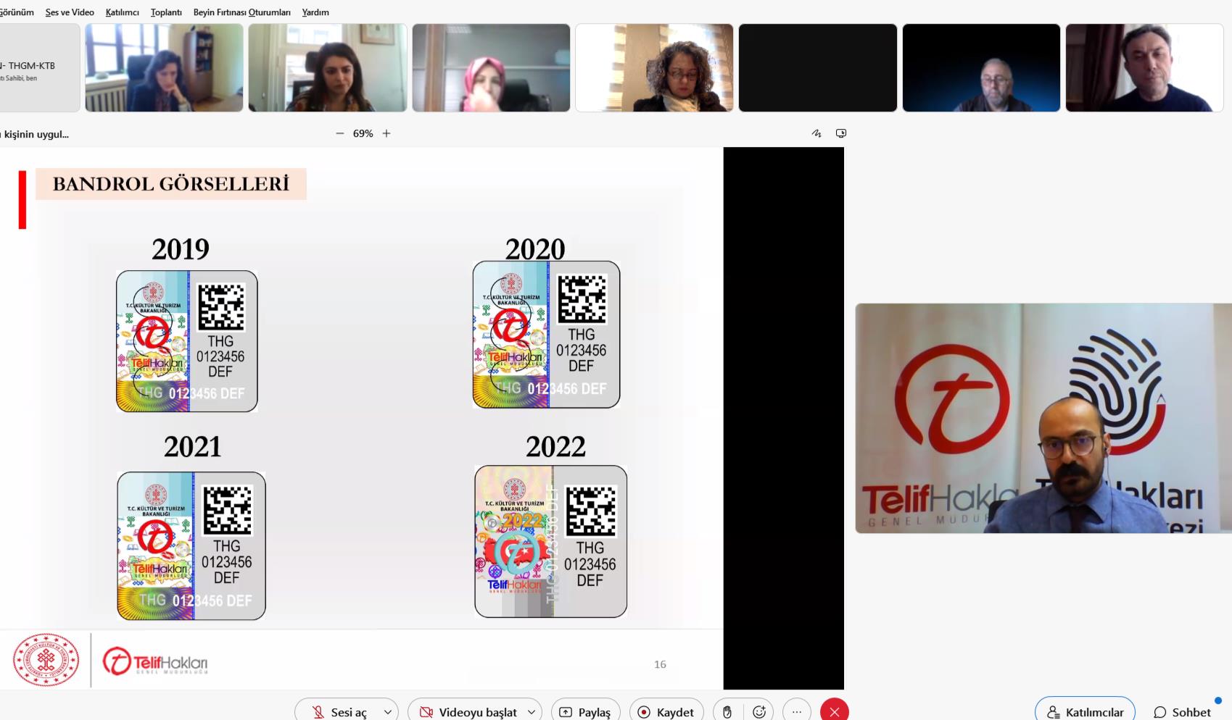The width and height of the screenshot is (1232, 720).
Task: Open more options three-dots button
Action: (797, 712)
